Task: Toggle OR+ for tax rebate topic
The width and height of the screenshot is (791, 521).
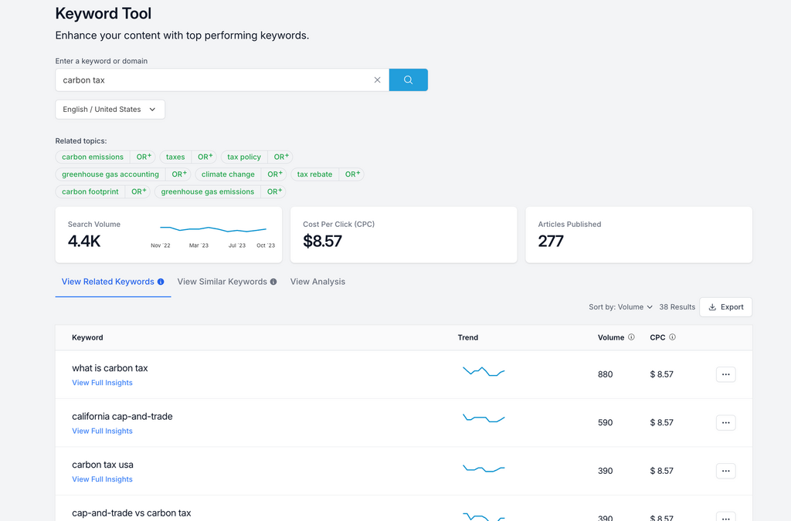Action: coord(351,174)
